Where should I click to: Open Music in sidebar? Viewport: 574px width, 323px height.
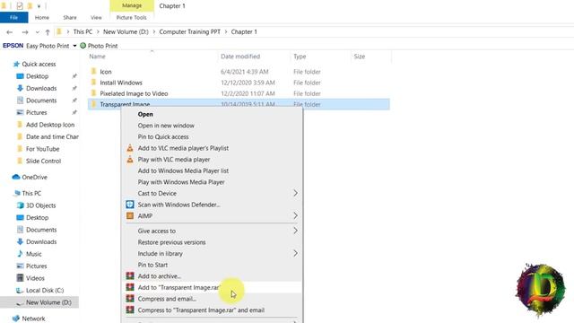click(34, 254)
